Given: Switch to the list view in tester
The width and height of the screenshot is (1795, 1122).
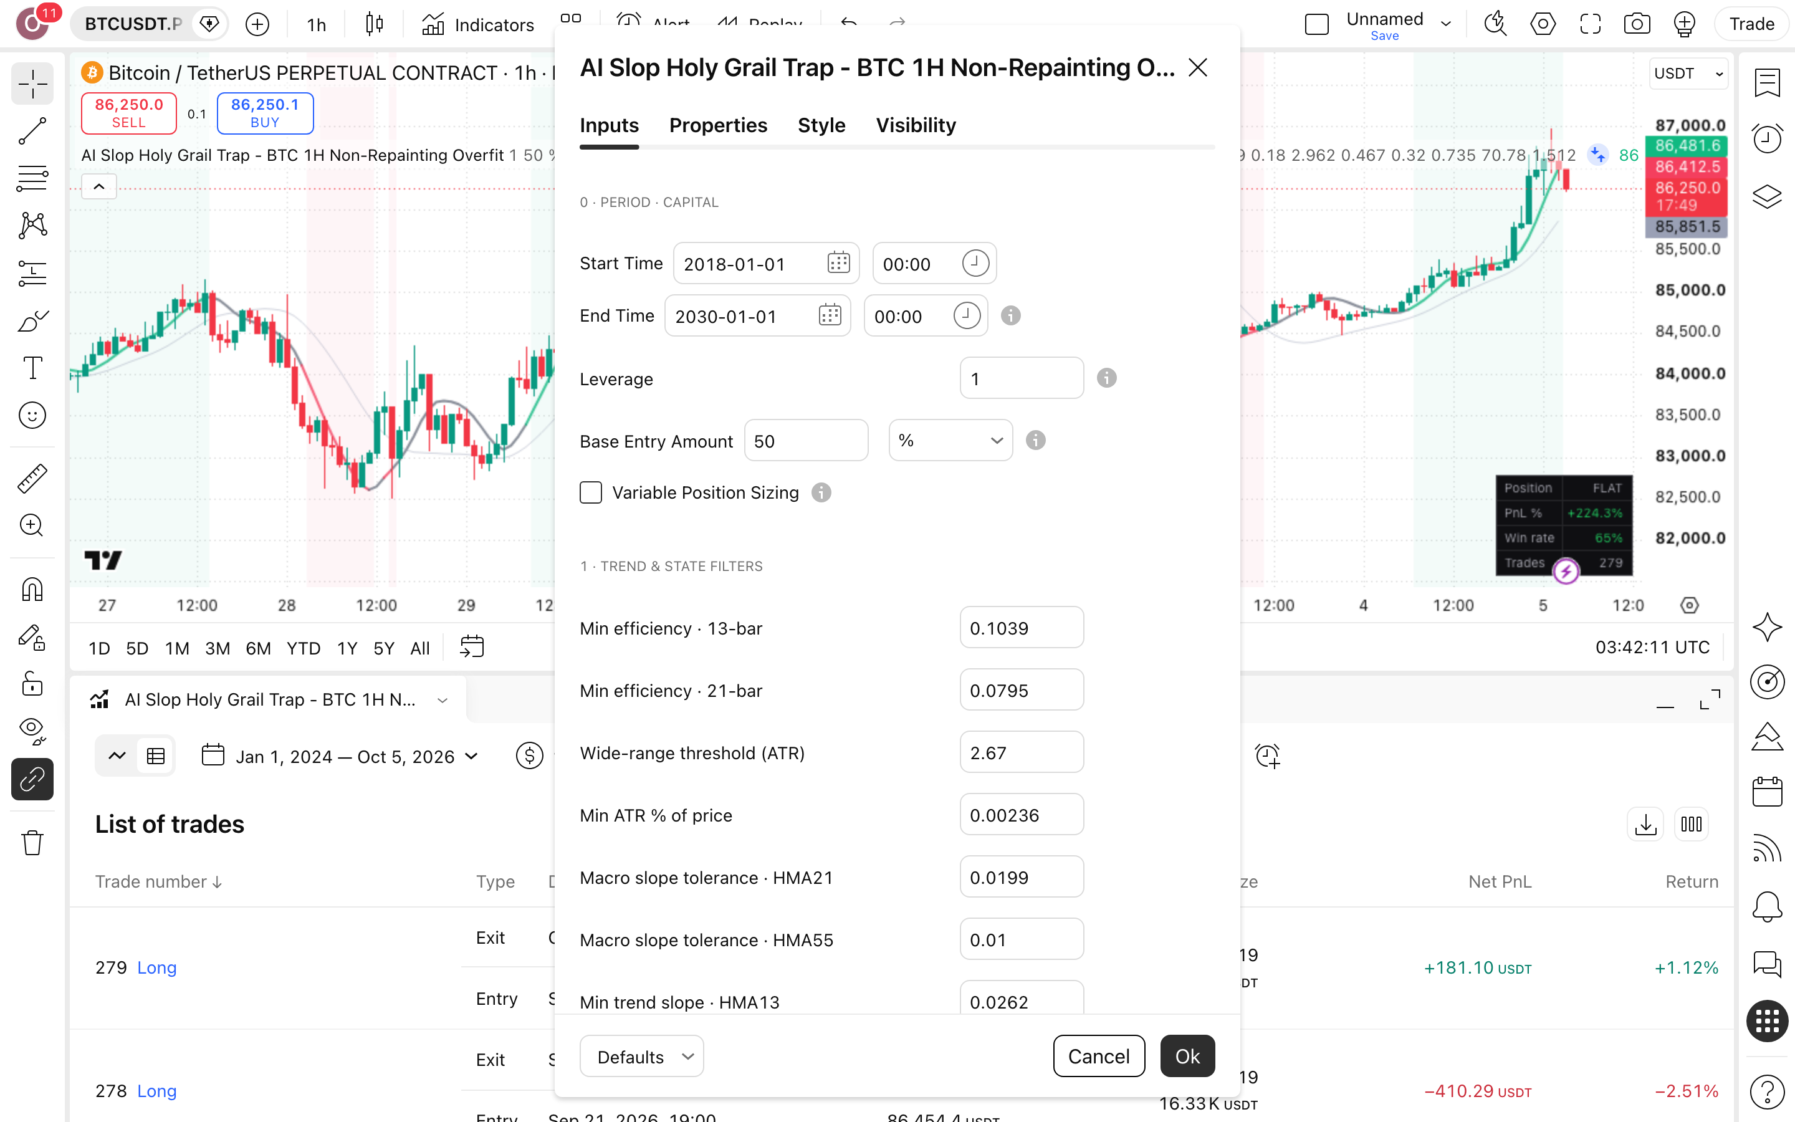Looking at the screenshot, I should (155, 756).
